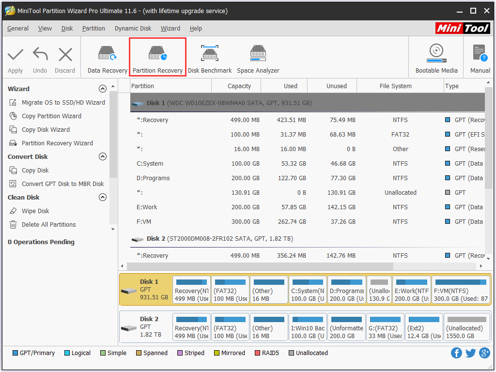Open the Dynamic Disk menu
Image resolution: width=496 pixels, height=372 pixels.
pos(133,29)
